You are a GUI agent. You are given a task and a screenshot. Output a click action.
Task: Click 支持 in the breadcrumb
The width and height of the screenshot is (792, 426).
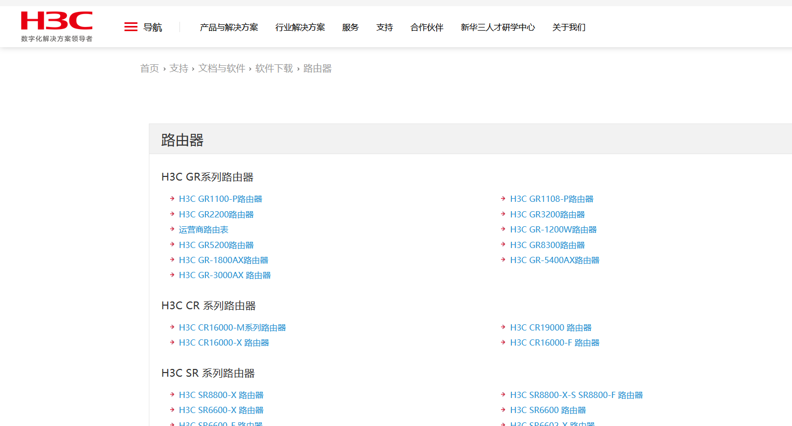pos(179,68)
